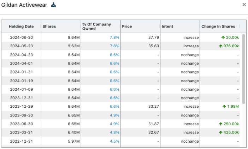Screen dimensions: 248x149
Task: Click green up arrow beside 250.00k
Action: click(220, 124)
